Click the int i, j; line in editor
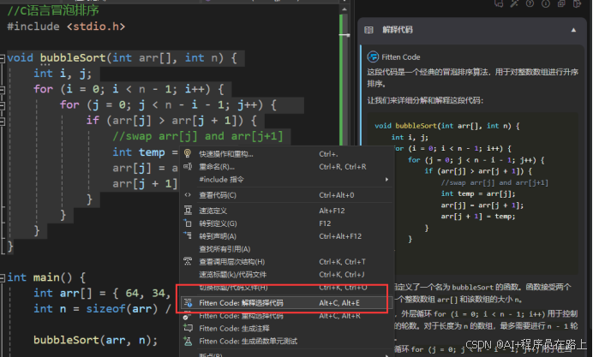 [63, 74]
